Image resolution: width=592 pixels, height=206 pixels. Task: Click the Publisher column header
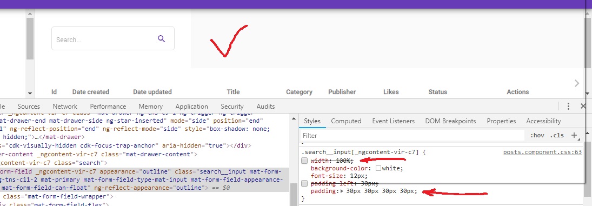(x=342, y=92)
